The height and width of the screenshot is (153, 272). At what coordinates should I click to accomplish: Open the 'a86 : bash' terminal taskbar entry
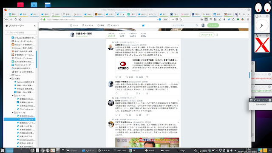tap(121, 150)
